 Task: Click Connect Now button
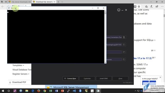tap(70, 79)
